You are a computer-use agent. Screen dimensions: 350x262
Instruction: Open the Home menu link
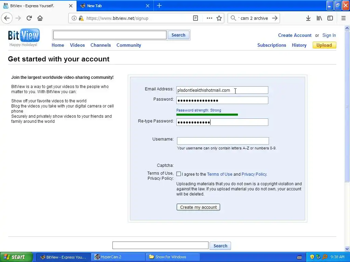[x=58, y=45]
